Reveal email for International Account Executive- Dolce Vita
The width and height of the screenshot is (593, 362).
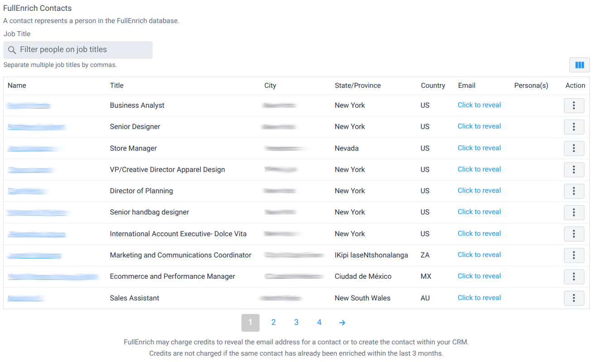(479, 233)
